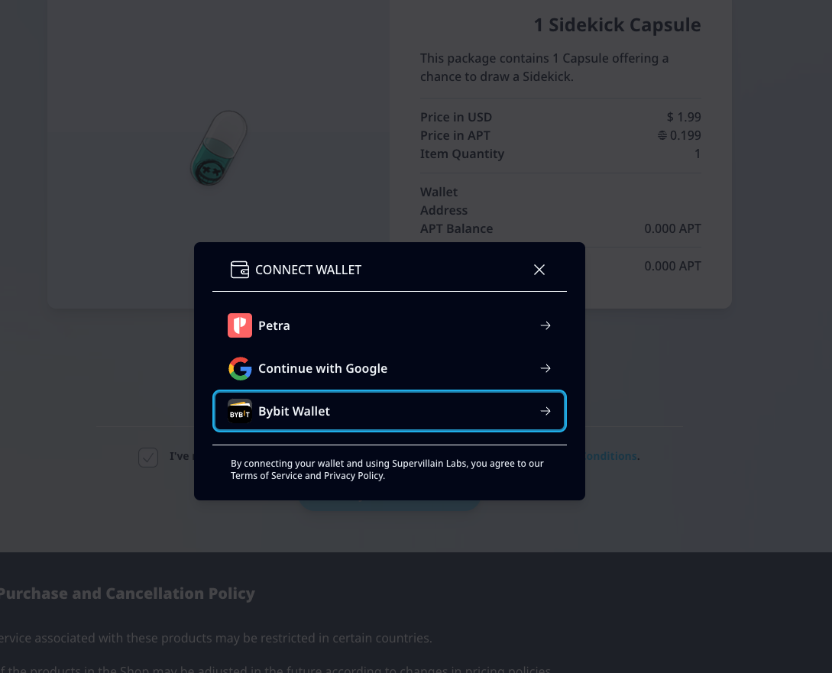Click the wallet icon beside Connect Wallet
Viewport: 832px width, 673px height.
point(240,270)
